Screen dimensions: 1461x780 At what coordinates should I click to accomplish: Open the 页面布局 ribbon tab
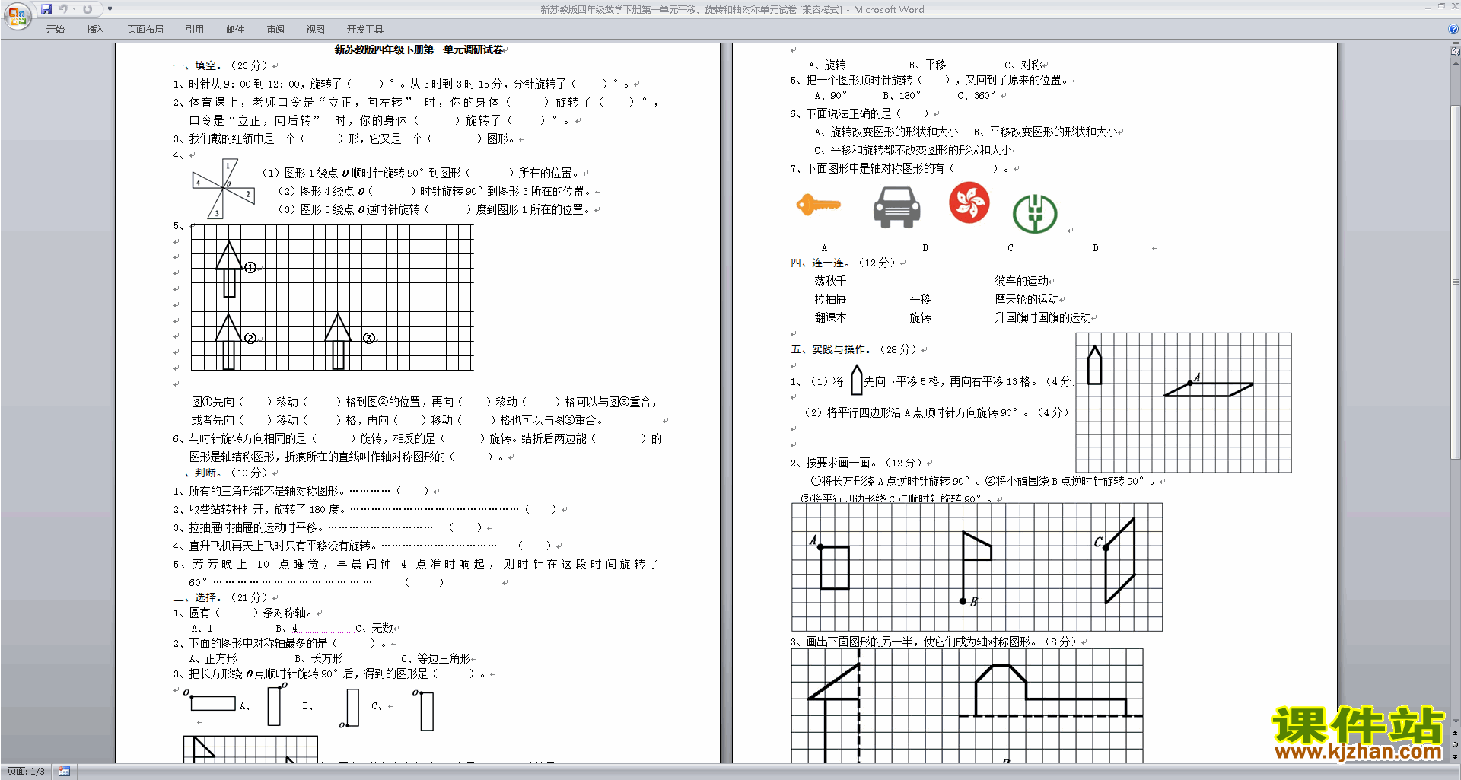[145, 29]
